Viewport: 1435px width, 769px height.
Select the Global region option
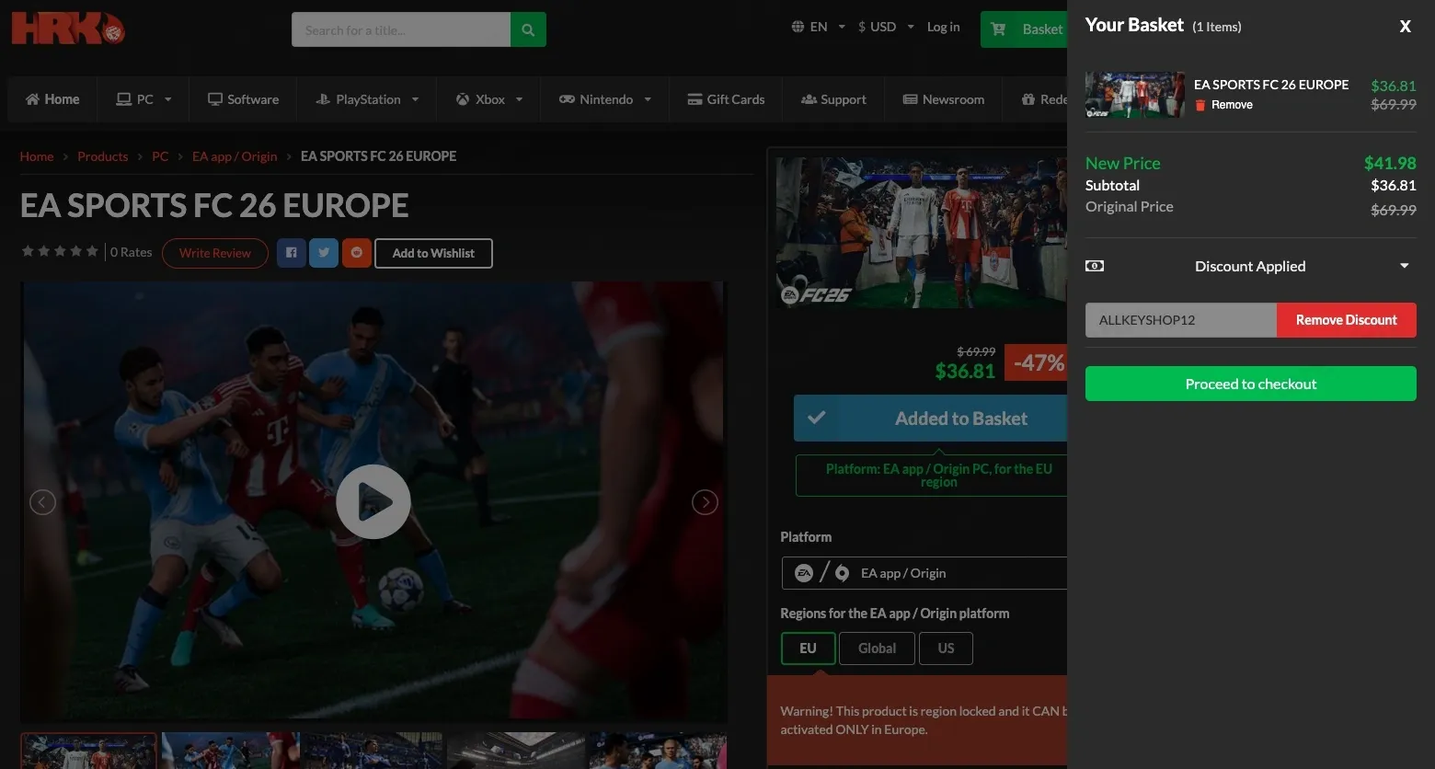coord(877,648)
